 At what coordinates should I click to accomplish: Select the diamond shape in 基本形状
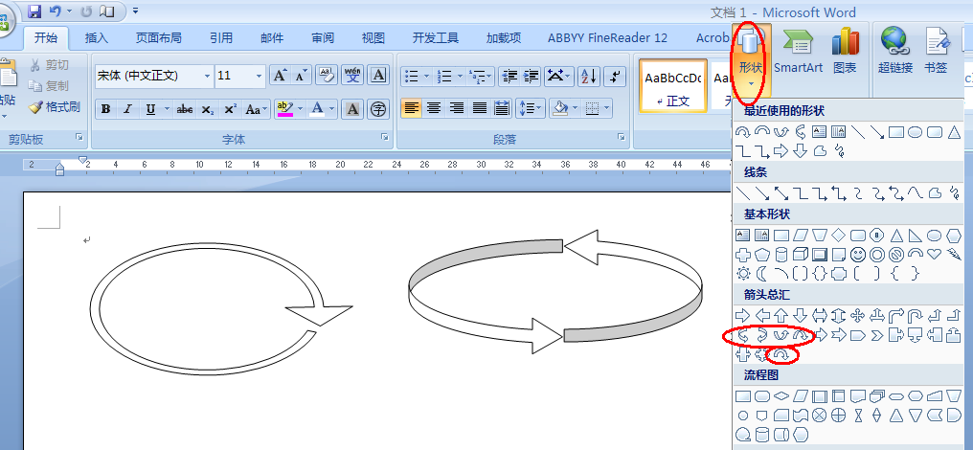click(x=838, y=236)
